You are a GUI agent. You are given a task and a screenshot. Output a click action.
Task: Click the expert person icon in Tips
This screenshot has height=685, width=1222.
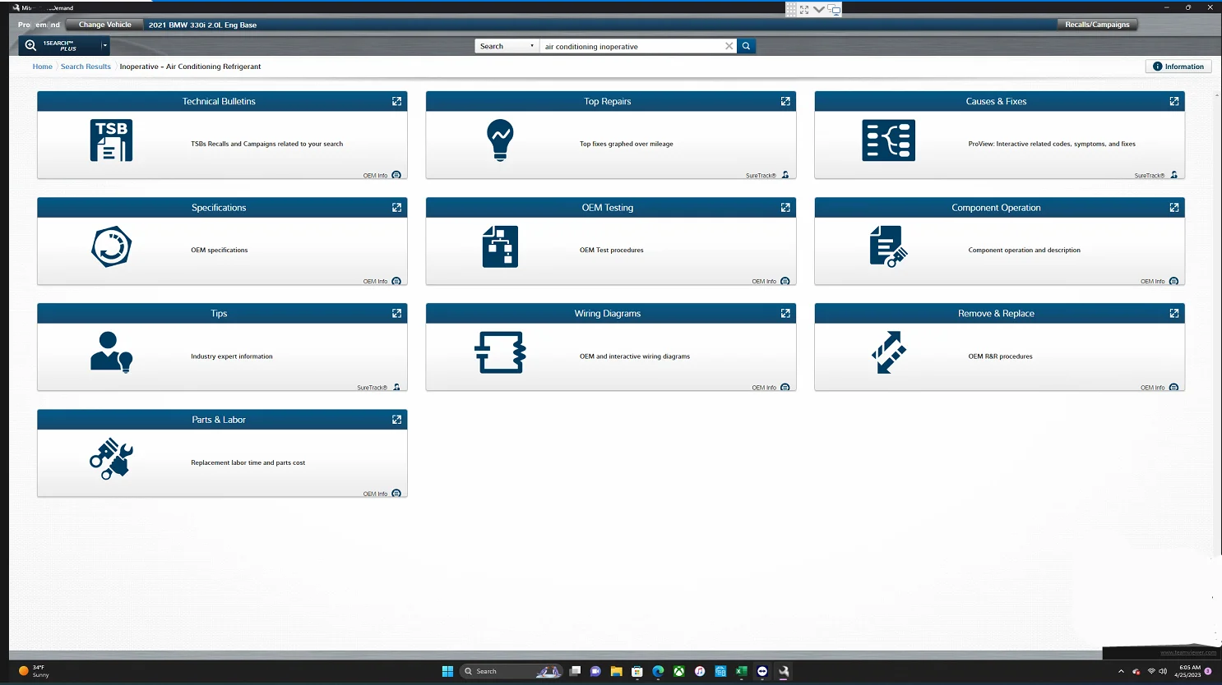tap(111, 352)
